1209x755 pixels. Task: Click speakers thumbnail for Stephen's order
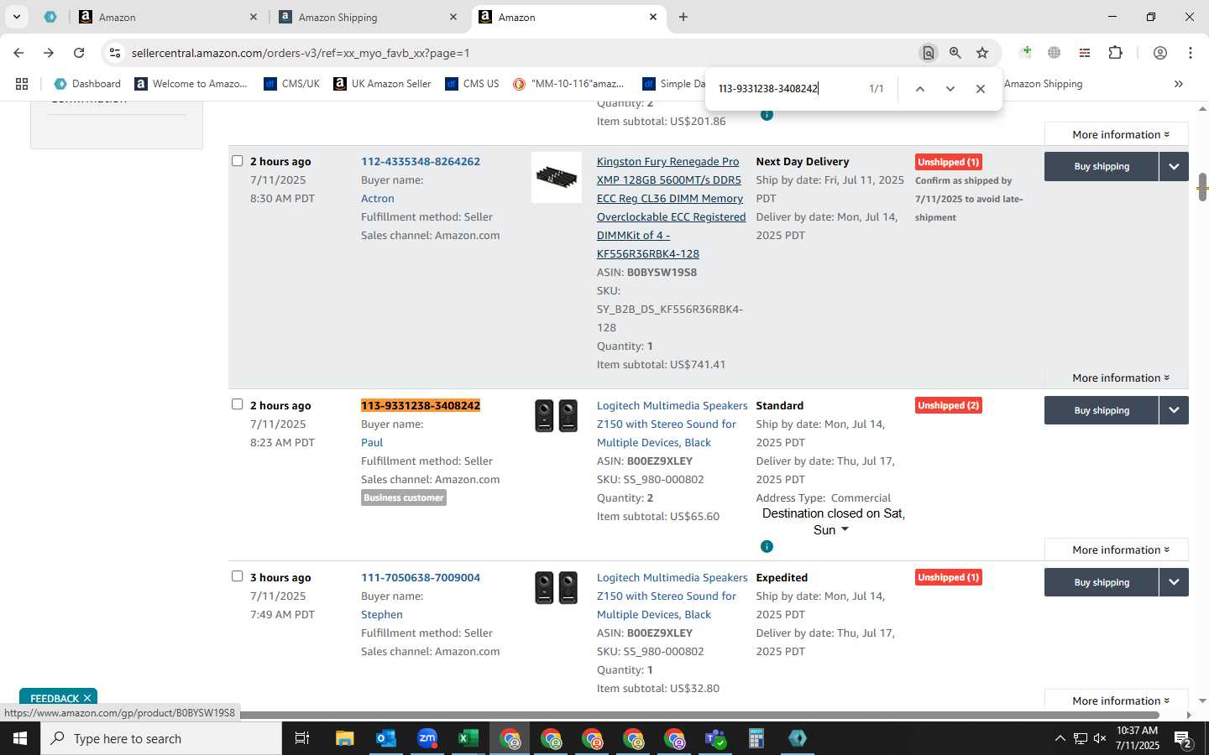point(557,588)
